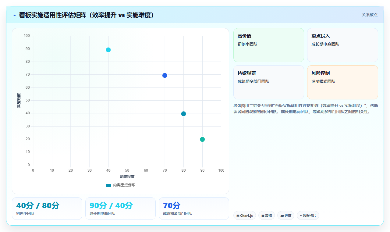Open the 重点投入 quadrant card
The height and width of the screenshot is (232, 390).
click(x=342, y=45)
